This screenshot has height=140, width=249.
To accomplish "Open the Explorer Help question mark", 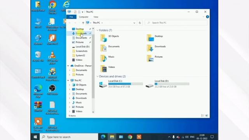I will (207, 17).
